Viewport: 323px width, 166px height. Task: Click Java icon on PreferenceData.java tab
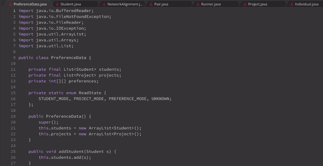coord(10,4)
